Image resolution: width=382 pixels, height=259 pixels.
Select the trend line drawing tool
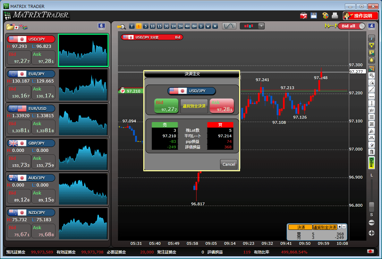[x=372, y=89]
